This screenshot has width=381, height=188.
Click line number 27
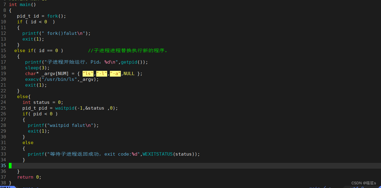pos(3,120)
